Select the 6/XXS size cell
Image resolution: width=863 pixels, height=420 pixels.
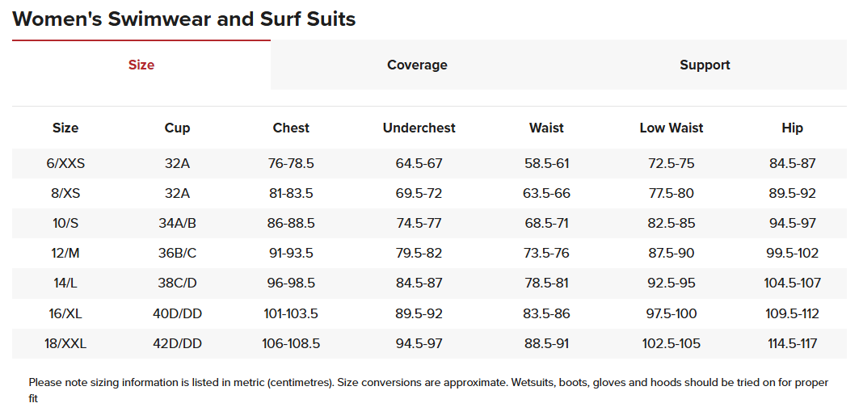65,163
